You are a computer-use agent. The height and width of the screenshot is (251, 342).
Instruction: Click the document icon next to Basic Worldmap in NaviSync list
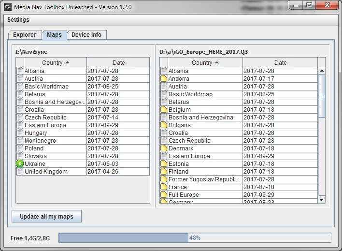click(20, 86)
